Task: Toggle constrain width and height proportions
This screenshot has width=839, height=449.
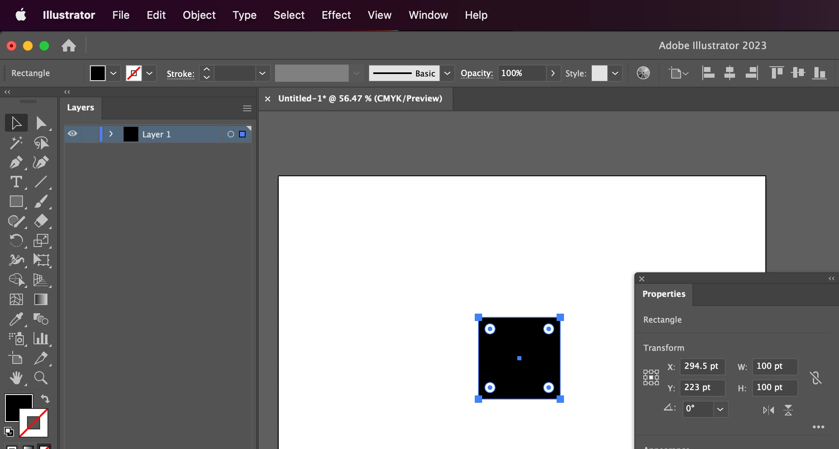Action: pos(815,377)
